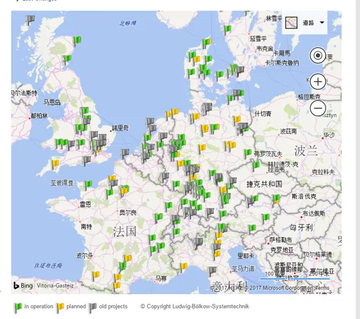Click the 'old projects' legend text
This screenshot has width=360, height=319.
tap(113, 307)
